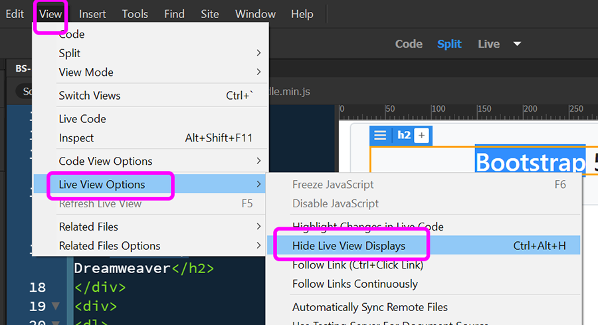The image size is (598, 325).
Task: Click the horizontal ruler at the 100 mark
Action: 439,109
